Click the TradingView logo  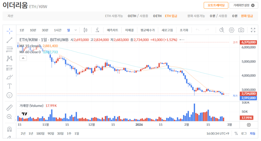(x=24, y=114)
